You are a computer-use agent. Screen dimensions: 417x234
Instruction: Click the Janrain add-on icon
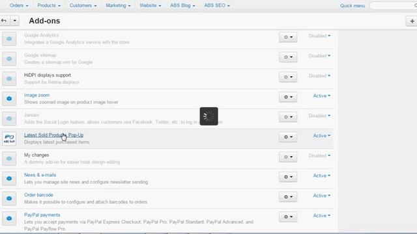coord(9,118)
